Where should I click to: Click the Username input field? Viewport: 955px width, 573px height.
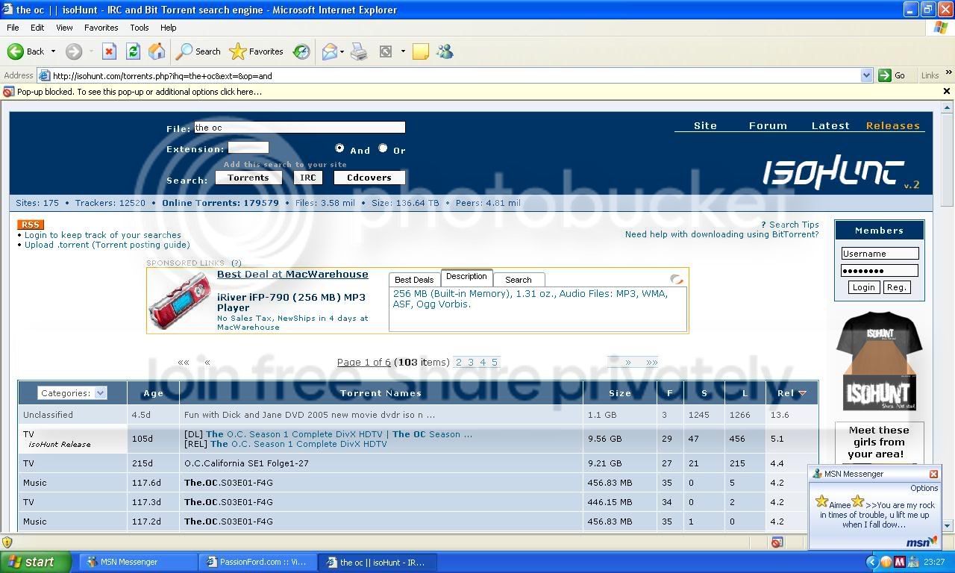click(880, 254)
